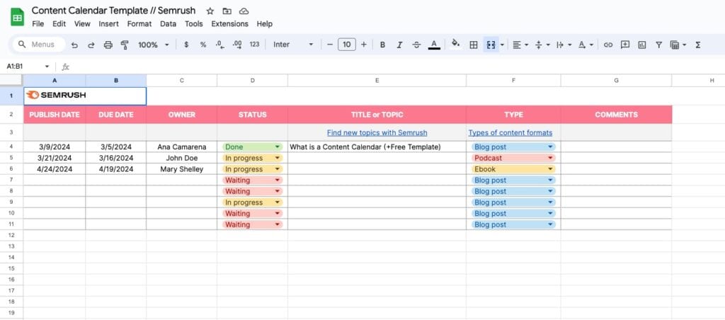Click the Merge cells icon
This screenshot has height=320, width=725.
coord(491,45)
